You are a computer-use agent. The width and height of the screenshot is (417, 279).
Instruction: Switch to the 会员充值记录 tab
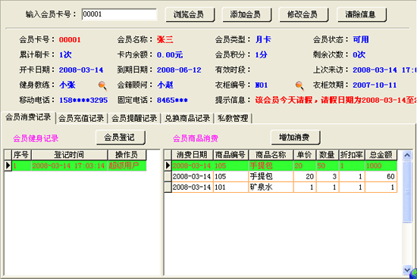click(x=81, y=118)
